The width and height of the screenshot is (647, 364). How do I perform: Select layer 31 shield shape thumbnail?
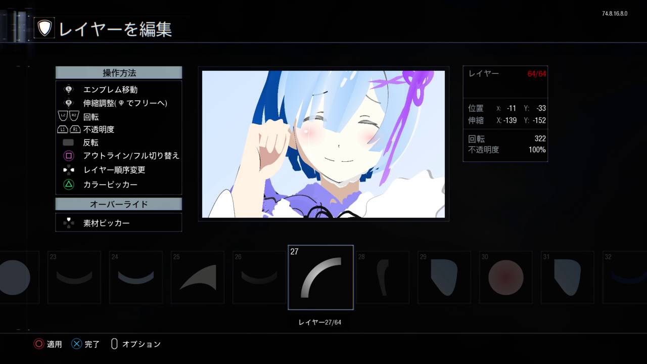click(568, 277)
